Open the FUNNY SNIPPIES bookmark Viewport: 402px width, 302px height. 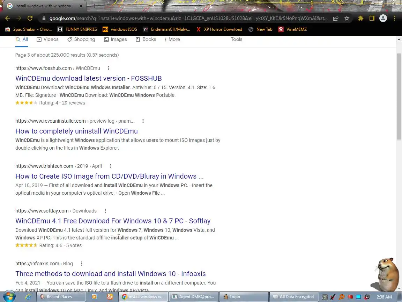click(x=77, y=29)
